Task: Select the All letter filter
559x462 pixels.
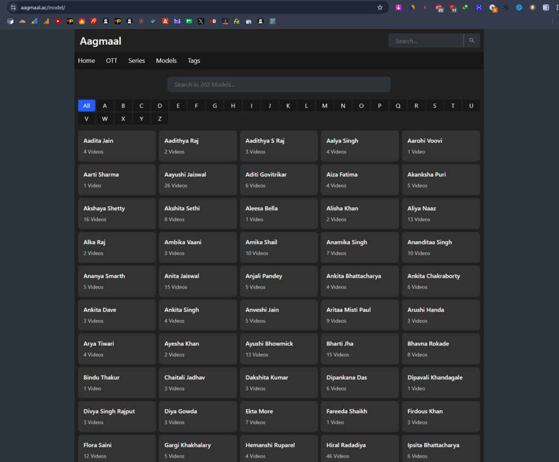Action: pyautogui.click(x=87, y=106)
